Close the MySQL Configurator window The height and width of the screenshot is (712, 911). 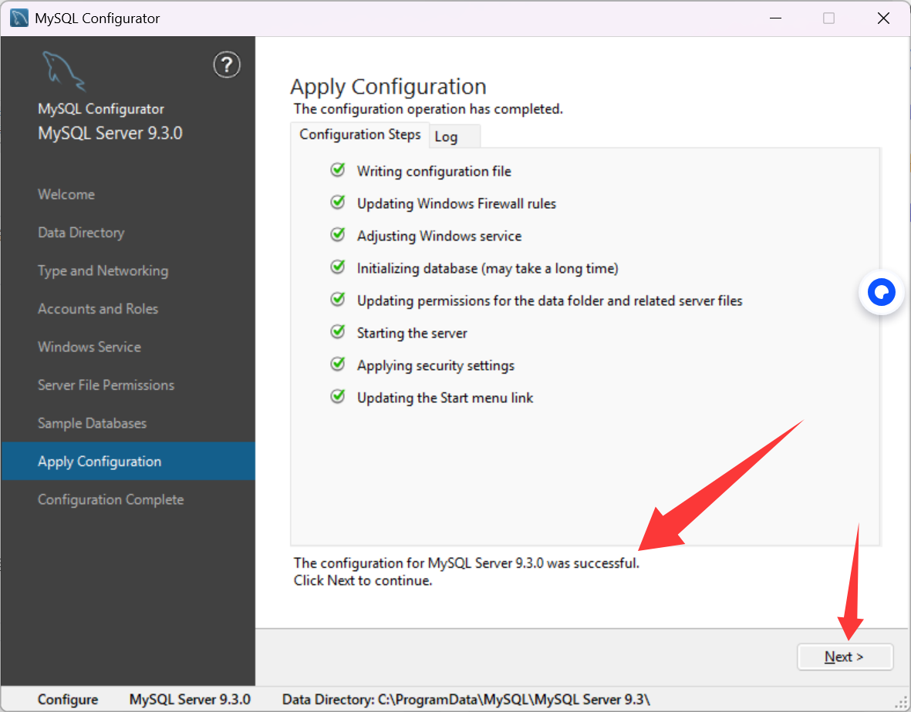click(x=883, y=18)
